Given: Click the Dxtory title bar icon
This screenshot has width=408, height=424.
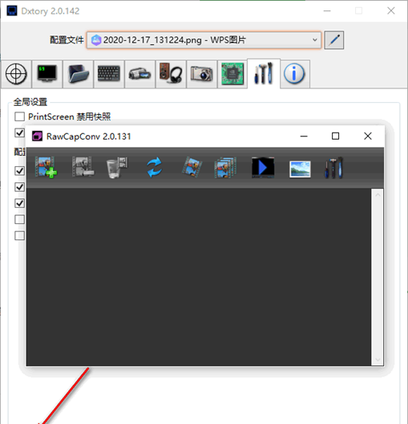Looking at the screenshot, I should 12,10.
